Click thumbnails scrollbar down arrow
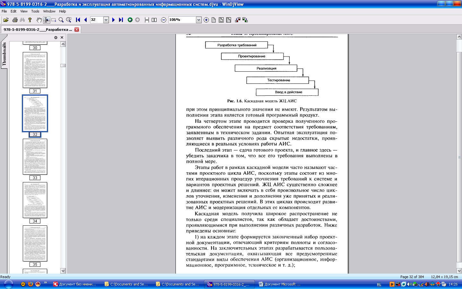 tap(63, 271)
